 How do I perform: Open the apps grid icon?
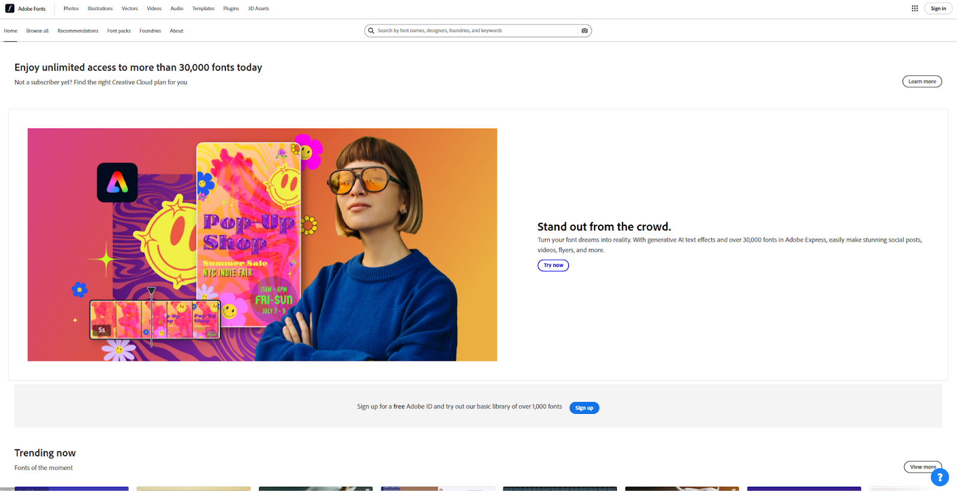(915, 8)
